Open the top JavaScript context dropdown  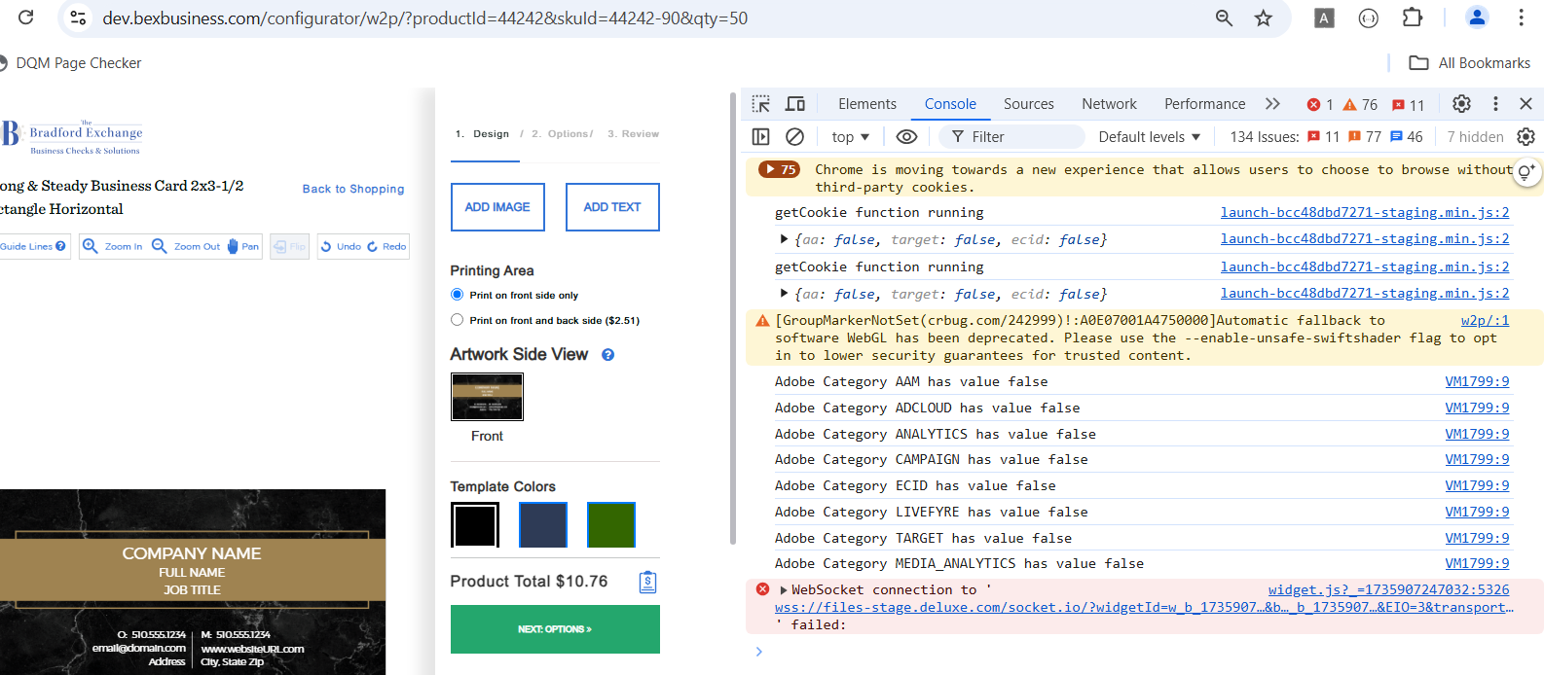coord(850,137)
